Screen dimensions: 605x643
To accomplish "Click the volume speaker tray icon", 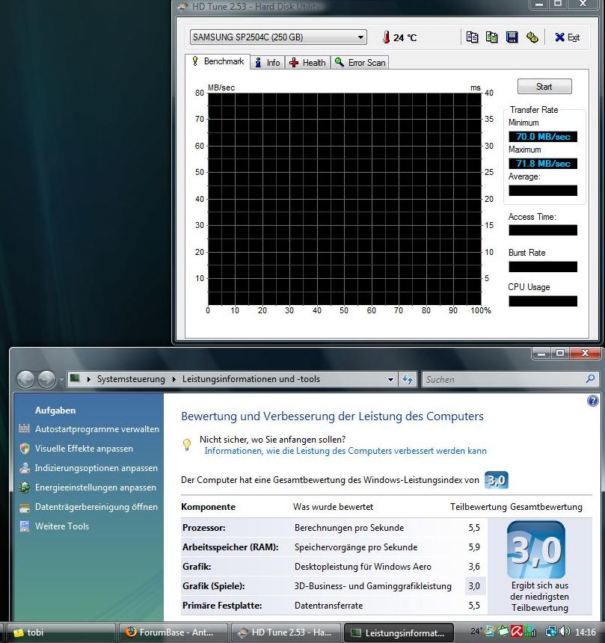I will 565,631.
